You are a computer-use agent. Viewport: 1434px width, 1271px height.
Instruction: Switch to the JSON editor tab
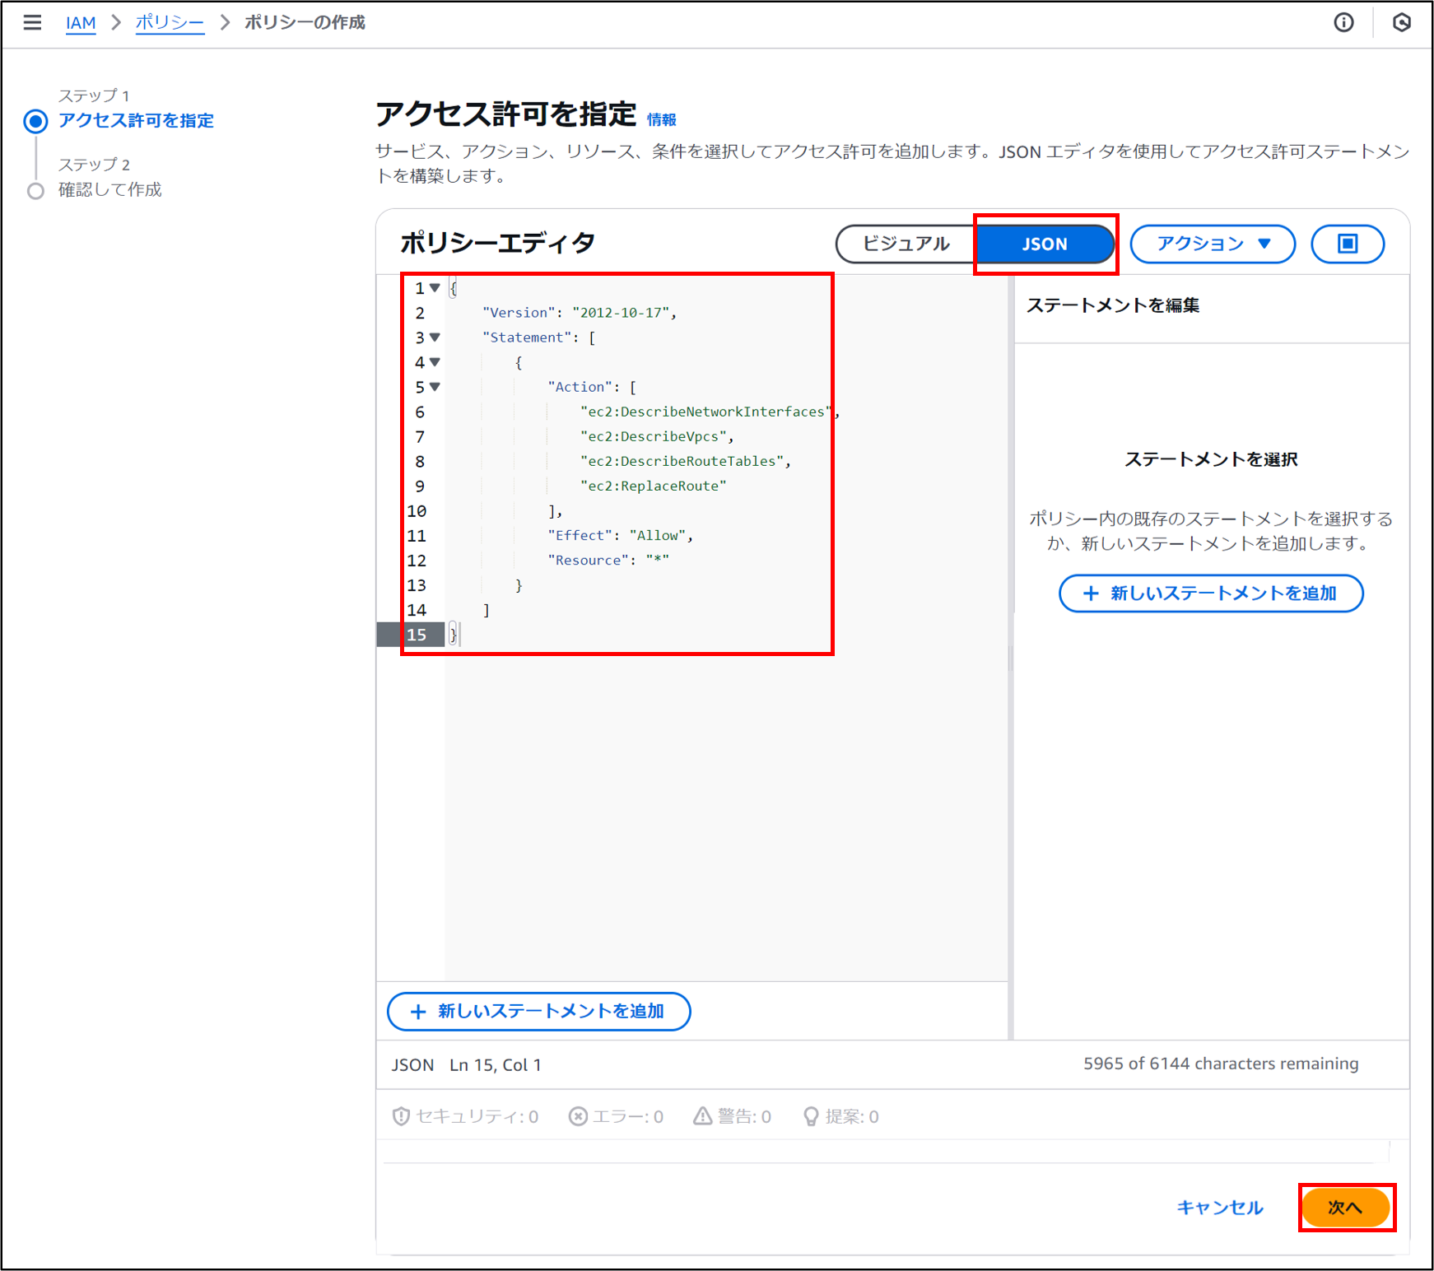[1044, 244]
